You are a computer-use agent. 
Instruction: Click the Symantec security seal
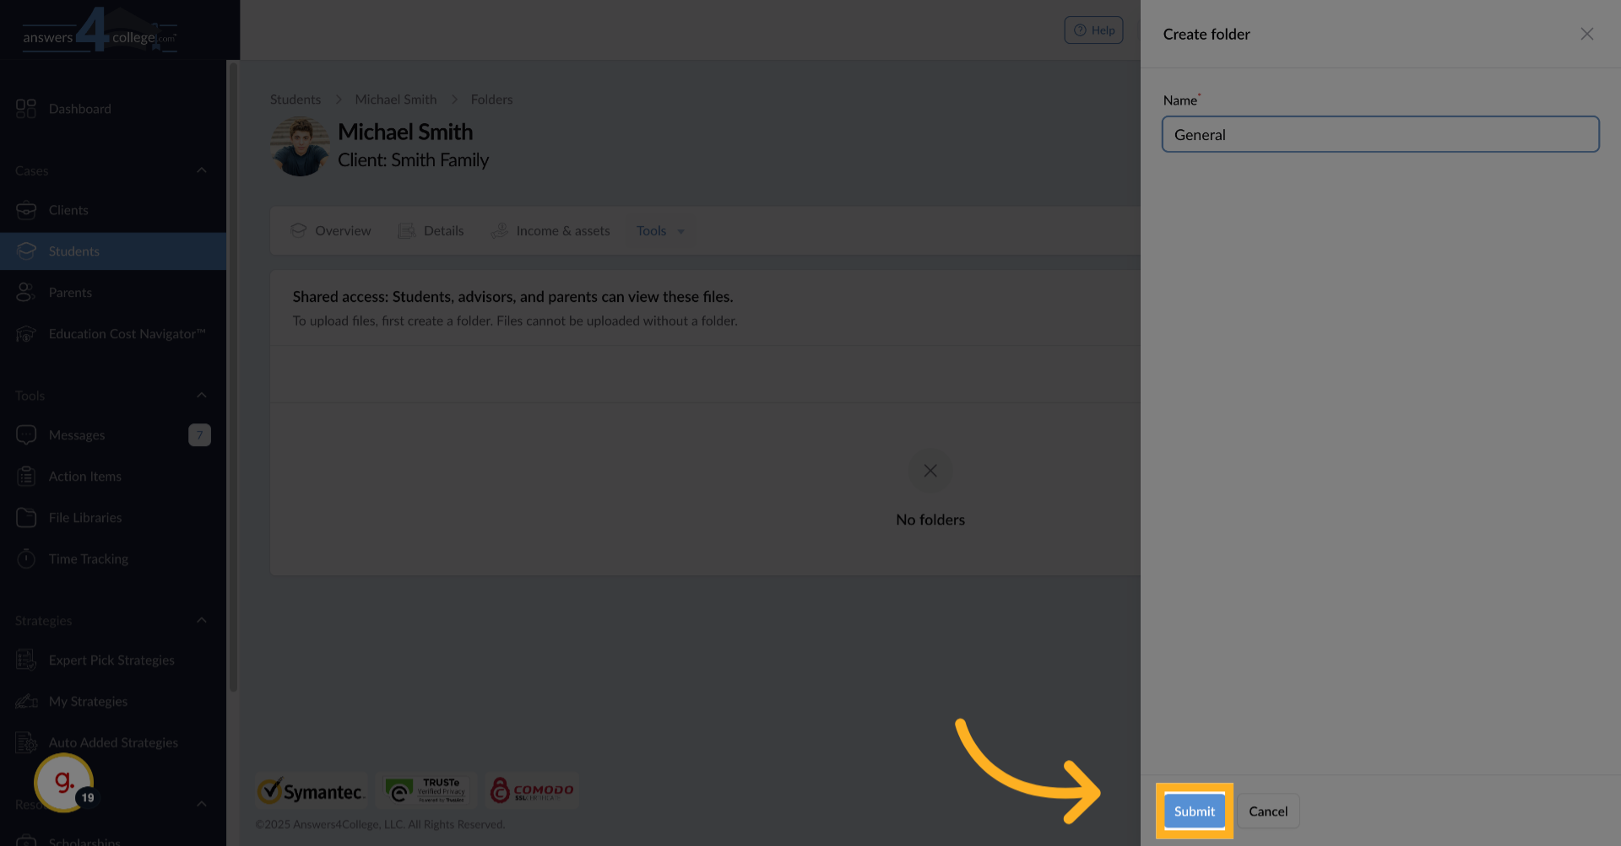(311, 791)
